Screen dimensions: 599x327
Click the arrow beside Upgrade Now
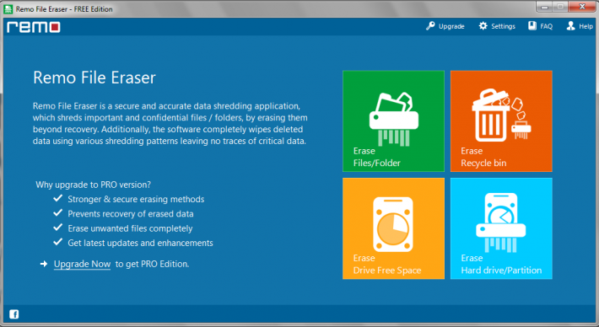[44, 264]
